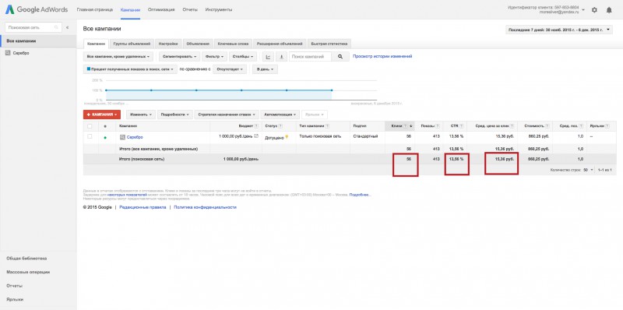The image size is (623, 310).
Task: Open the notifications bell
Action: (609, 10)
